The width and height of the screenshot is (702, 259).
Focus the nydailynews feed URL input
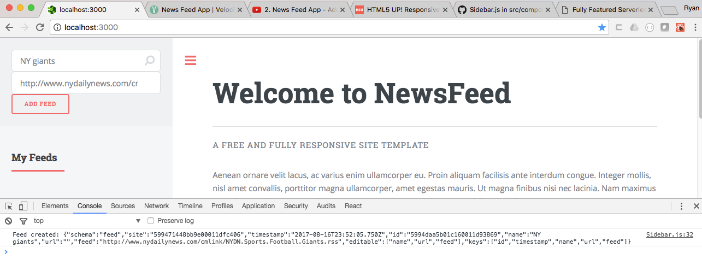point(86,83)
